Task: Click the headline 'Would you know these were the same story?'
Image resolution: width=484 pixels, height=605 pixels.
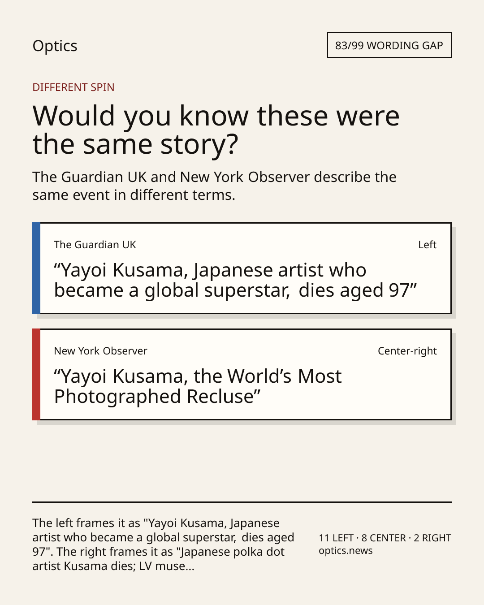Action: (216, 130)
